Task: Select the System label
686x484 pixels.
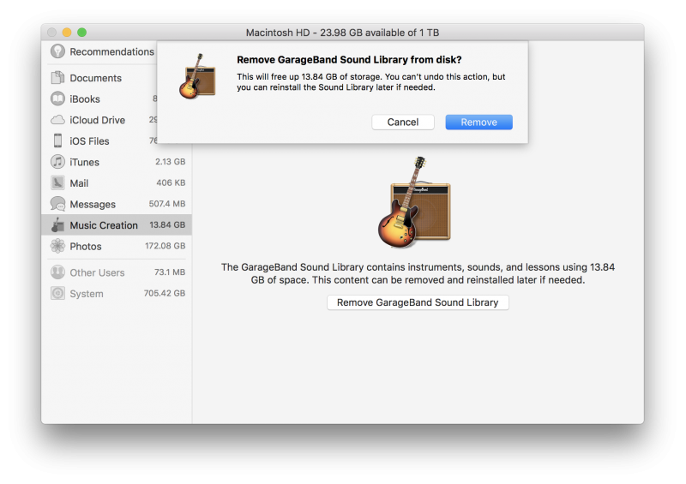Action: point(87,293)
